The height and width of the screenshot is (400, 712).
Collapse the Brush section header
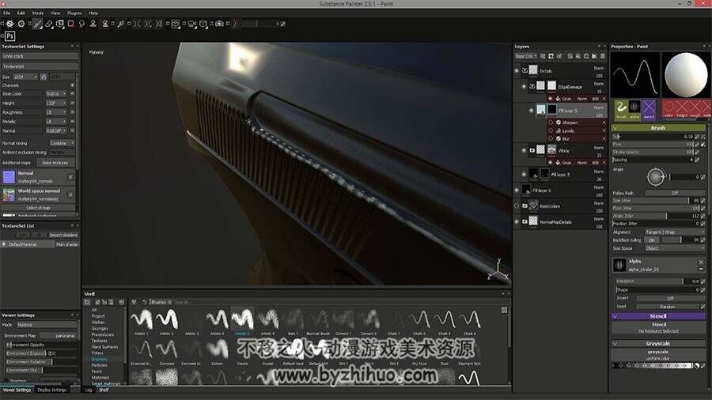click(658, 128)
